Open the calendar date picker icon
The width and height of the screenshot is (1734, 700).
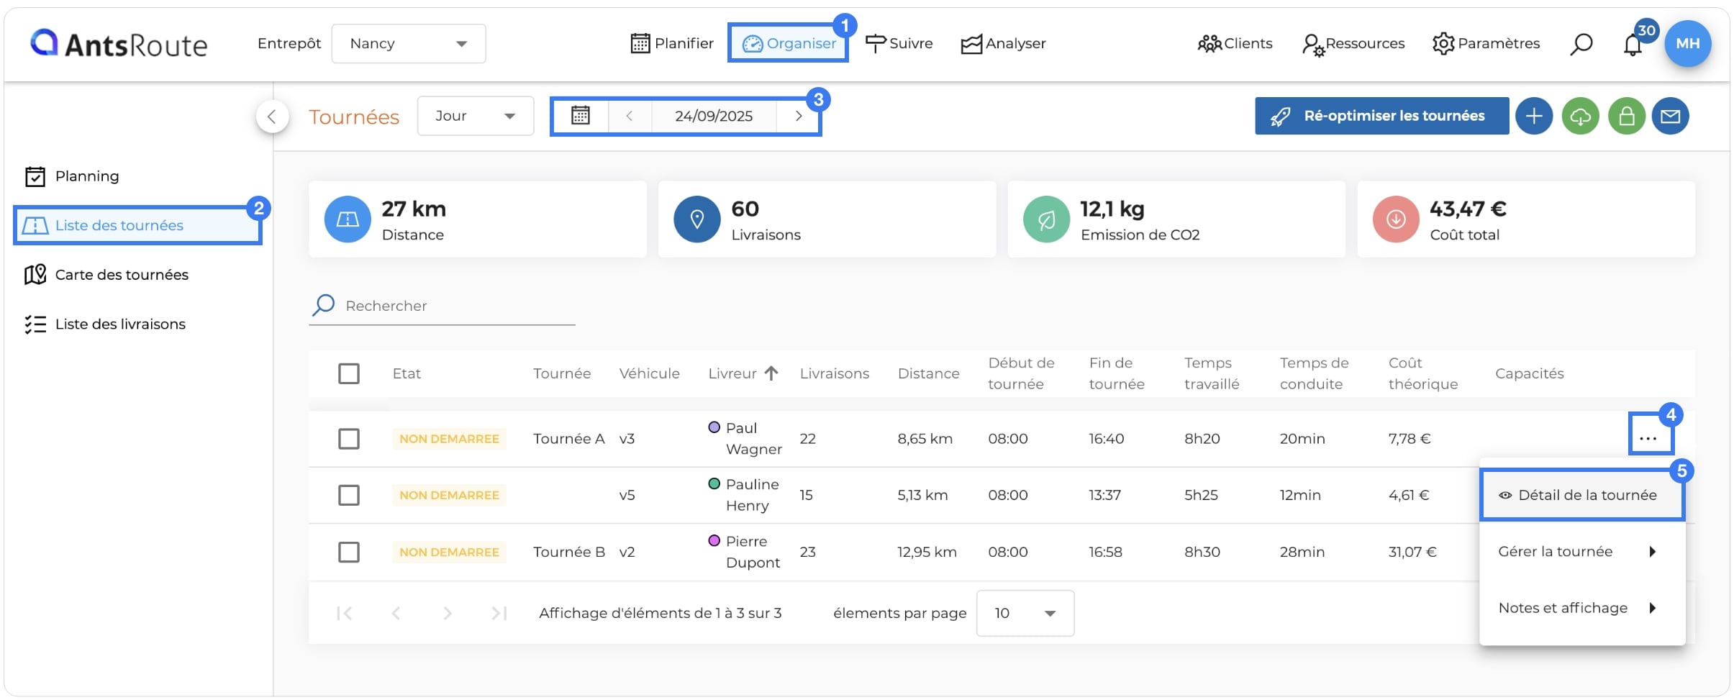pyautogui.click(x=580, y=116)
